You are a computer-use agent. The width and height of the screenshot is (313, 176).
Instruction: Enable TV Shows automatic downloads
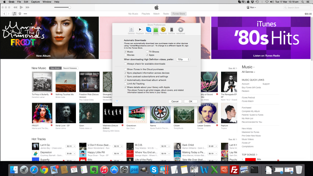(147, 52)
